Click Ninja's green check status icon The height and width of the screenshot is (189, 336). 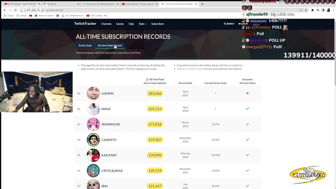(x=247, y=109)
